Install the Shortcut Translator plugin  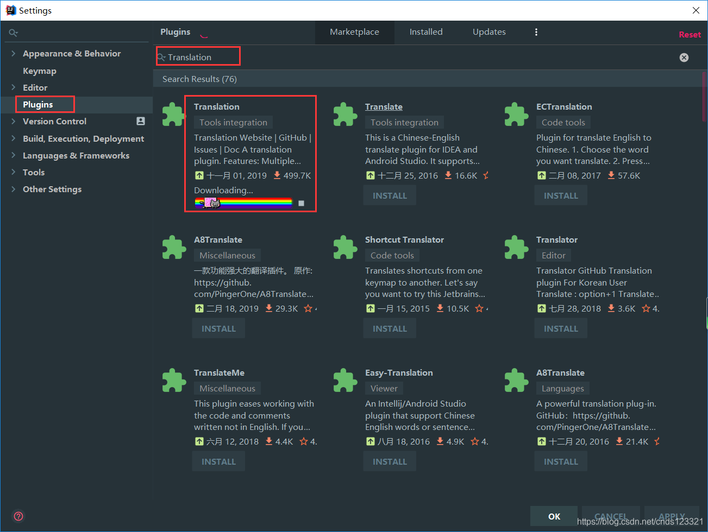coord(390,328)
